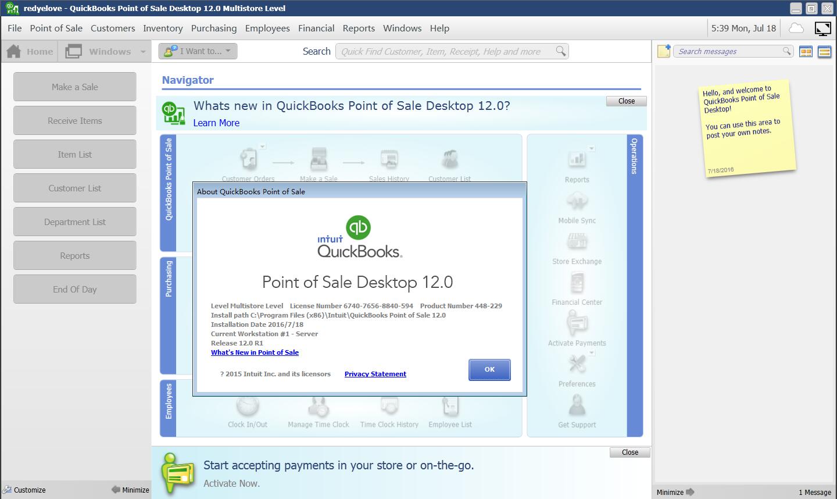Open the 'I Want to...' dropdown
The height and width of the screenshot is (499, 837).
tap(197, 51)
